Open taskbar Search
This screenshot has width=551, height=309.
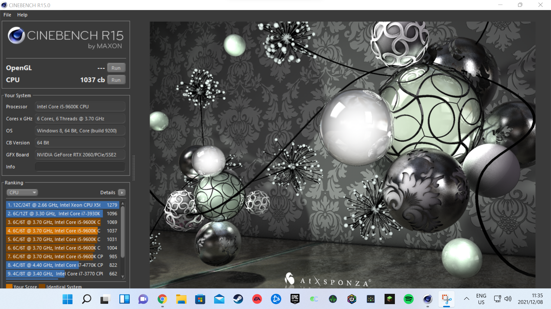point(86,299)
